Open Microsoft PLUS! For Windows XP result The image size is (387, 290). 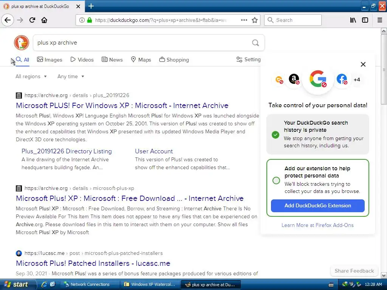(122, 106)
